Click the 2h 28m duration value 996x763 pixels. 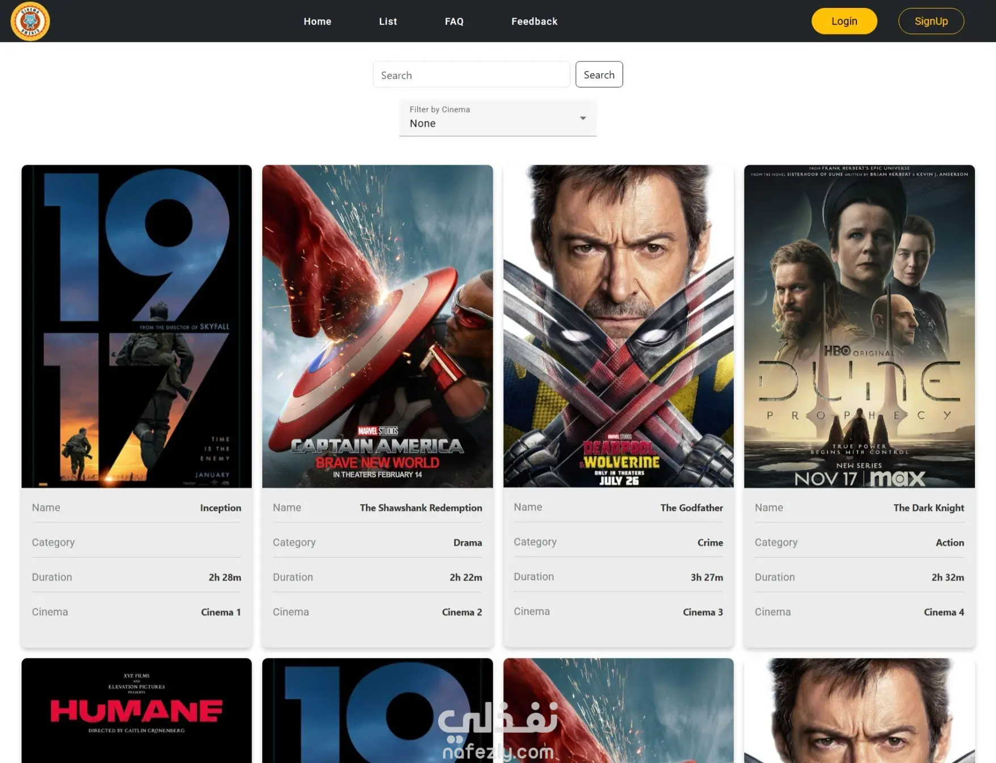[x=225, y=577]
